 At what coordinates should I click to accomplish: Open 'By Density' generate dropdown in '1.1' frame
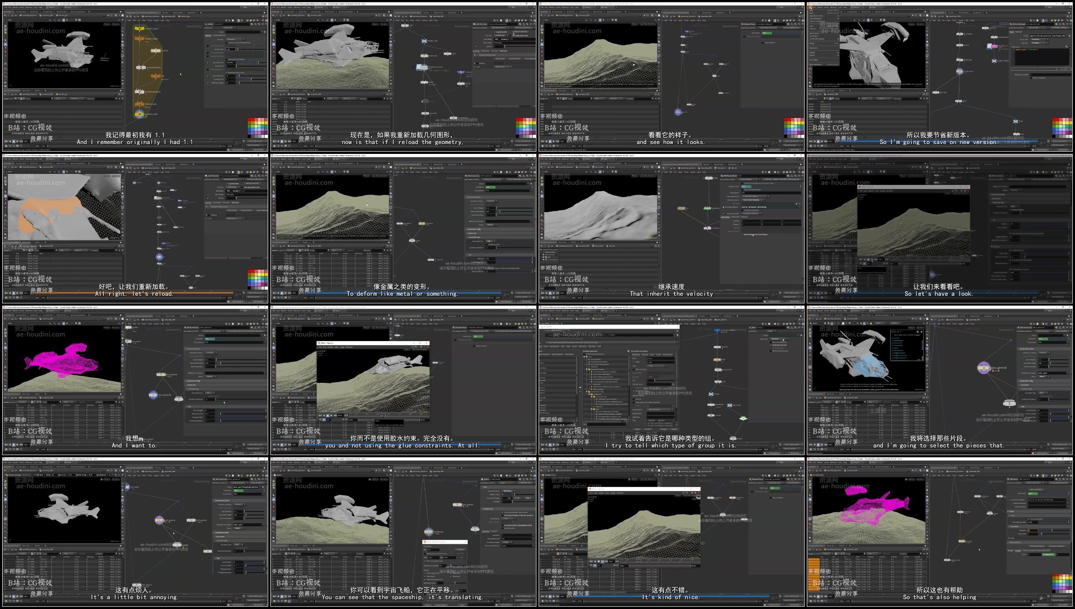coord(235,39)
